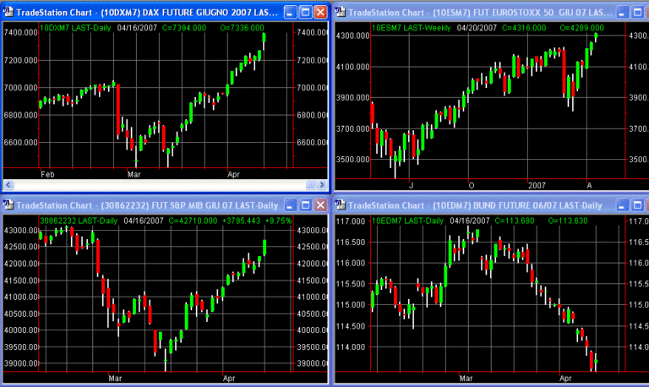Viewport: 649px width, 387px height.
Task: Click the DAX chart scrollbar right arrow
Action: coord(321,185)
